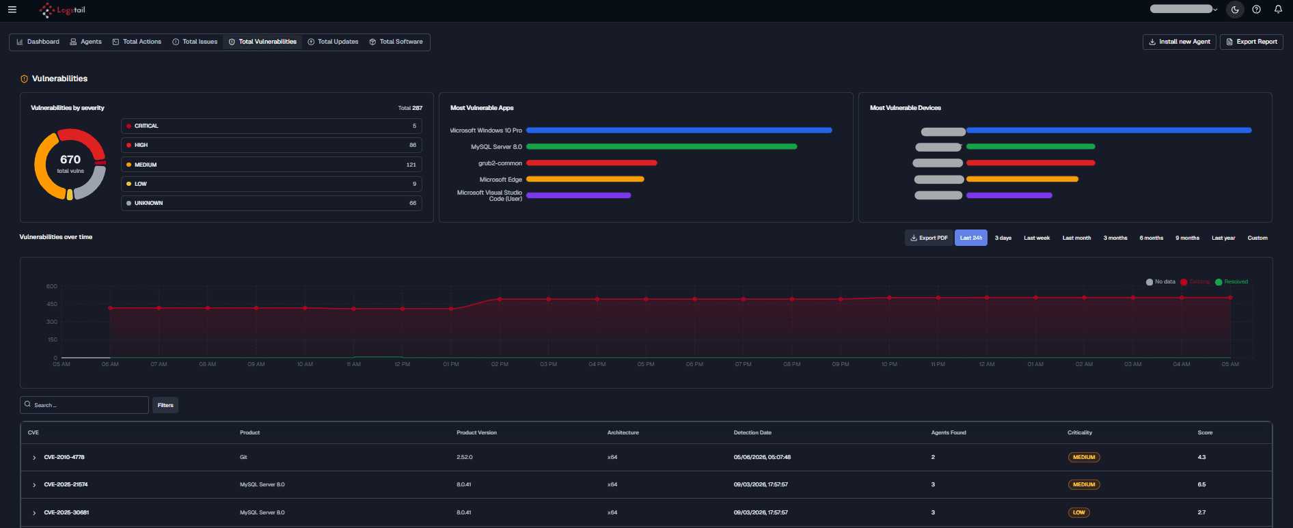
Task: Open the Total Updates tab
Action: pos(333,42)
